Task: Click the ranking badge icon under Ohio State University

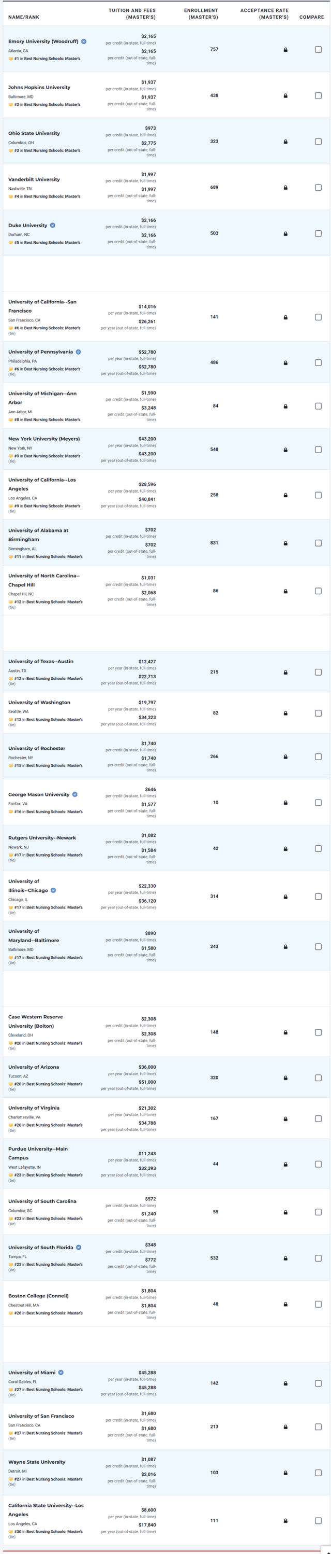Action: 11,150
